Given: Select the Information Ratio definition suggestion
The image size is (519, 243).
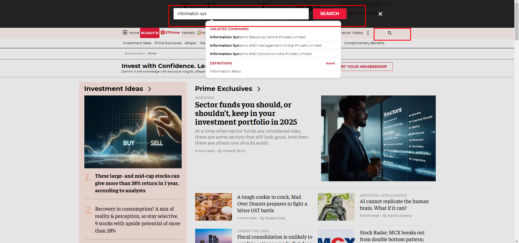Looking at the screenshot, I should click(225, 71).
